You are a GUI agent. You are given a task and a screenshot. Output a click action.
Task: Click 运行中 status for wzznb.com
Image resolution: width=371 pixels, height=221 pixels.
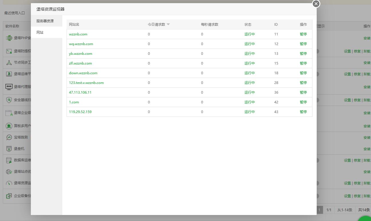(250, 34)
